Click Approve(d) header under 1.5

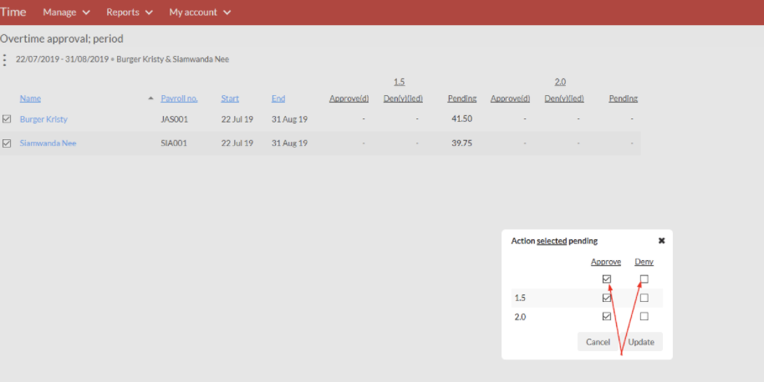[349, 98]
